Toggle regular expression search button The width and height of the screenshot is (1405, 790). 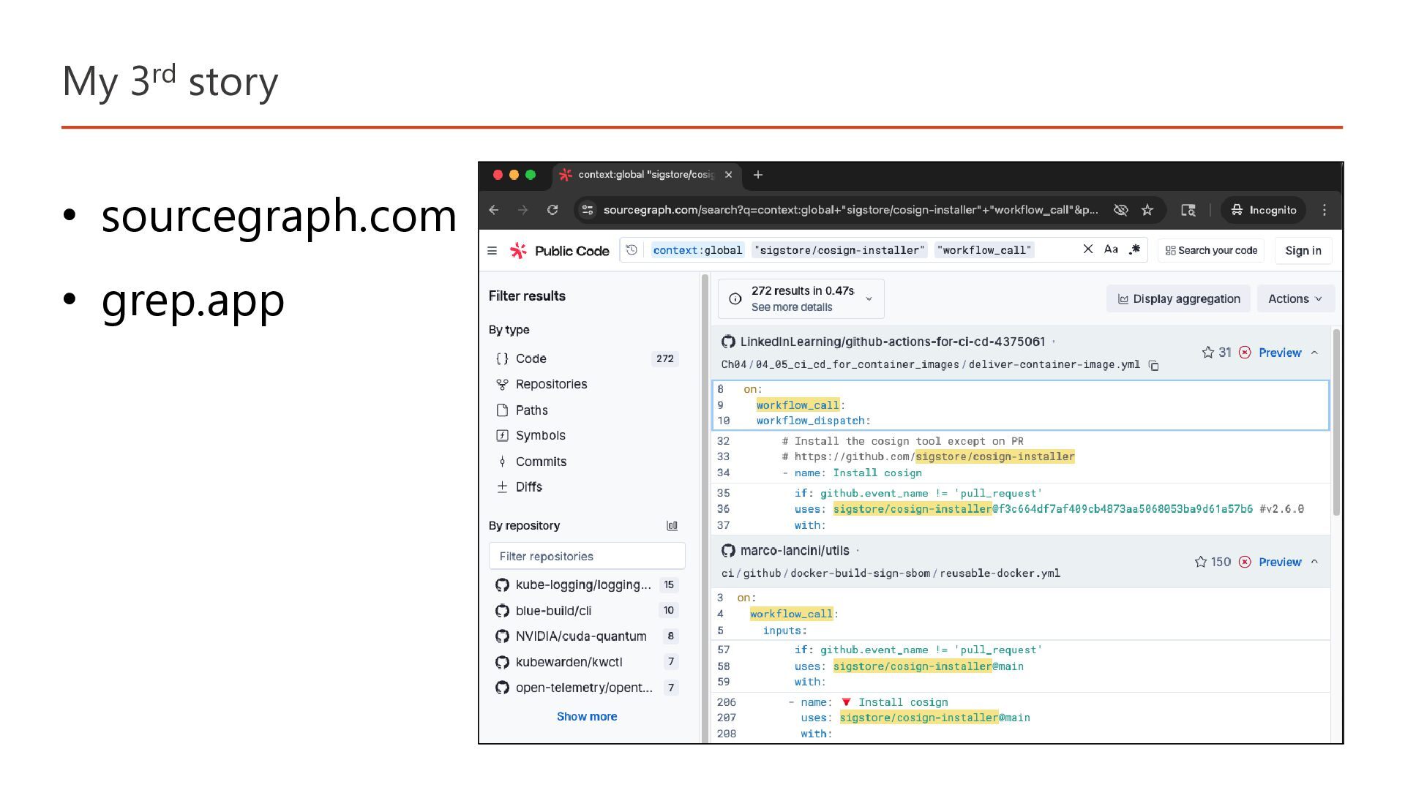(x=1134, y=249)
